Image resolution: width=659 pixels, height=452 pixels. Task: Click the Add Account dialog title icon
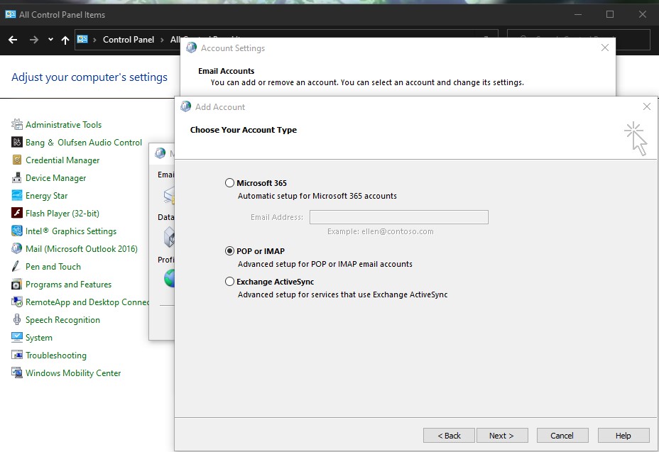(x=185, y=106)
